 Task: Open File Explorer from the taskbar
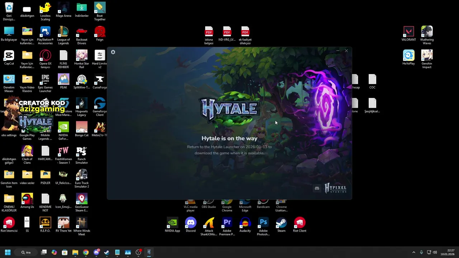[75, 252]
